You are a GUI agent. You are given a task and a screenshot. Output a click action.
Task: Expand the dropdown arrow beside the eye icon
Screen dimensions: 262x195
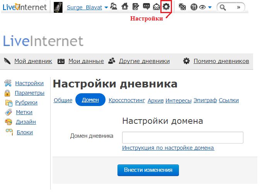pyautogui.click(x=210, y=7)
